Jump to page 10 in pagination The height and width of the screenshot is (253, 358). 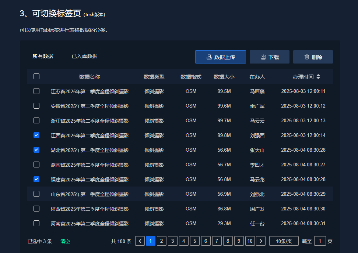[250, 241]
